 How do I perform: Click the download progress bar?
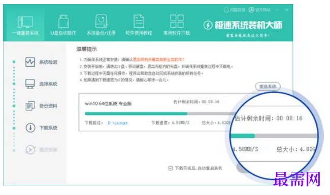pyautogui.click(x=158, y=113)
